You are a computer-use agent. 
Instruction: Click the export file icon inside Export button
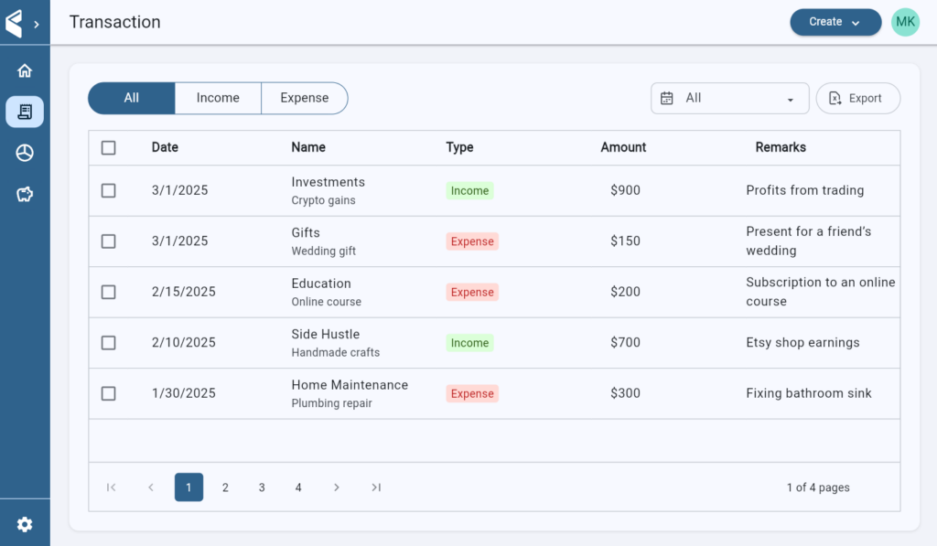835,98
